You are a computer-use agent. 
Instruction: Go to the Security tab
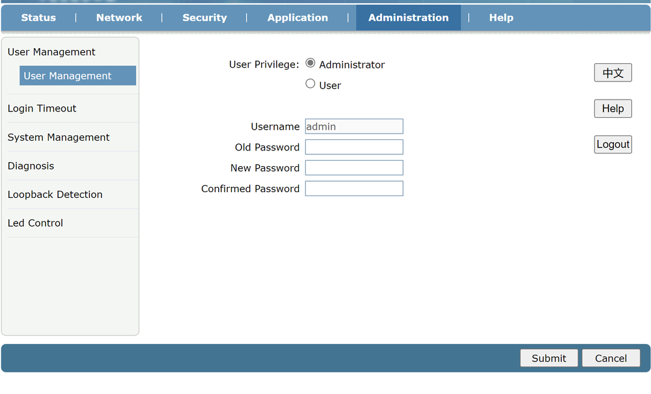pyautogui.click(x=204, y=18)
